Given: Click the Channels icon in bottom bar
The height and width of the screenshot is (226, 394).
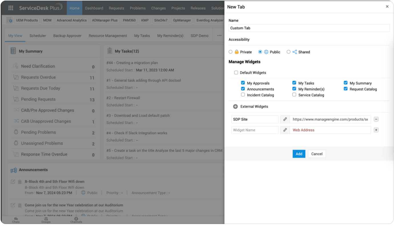Looking at the screenshot, I should pos(76,220).
